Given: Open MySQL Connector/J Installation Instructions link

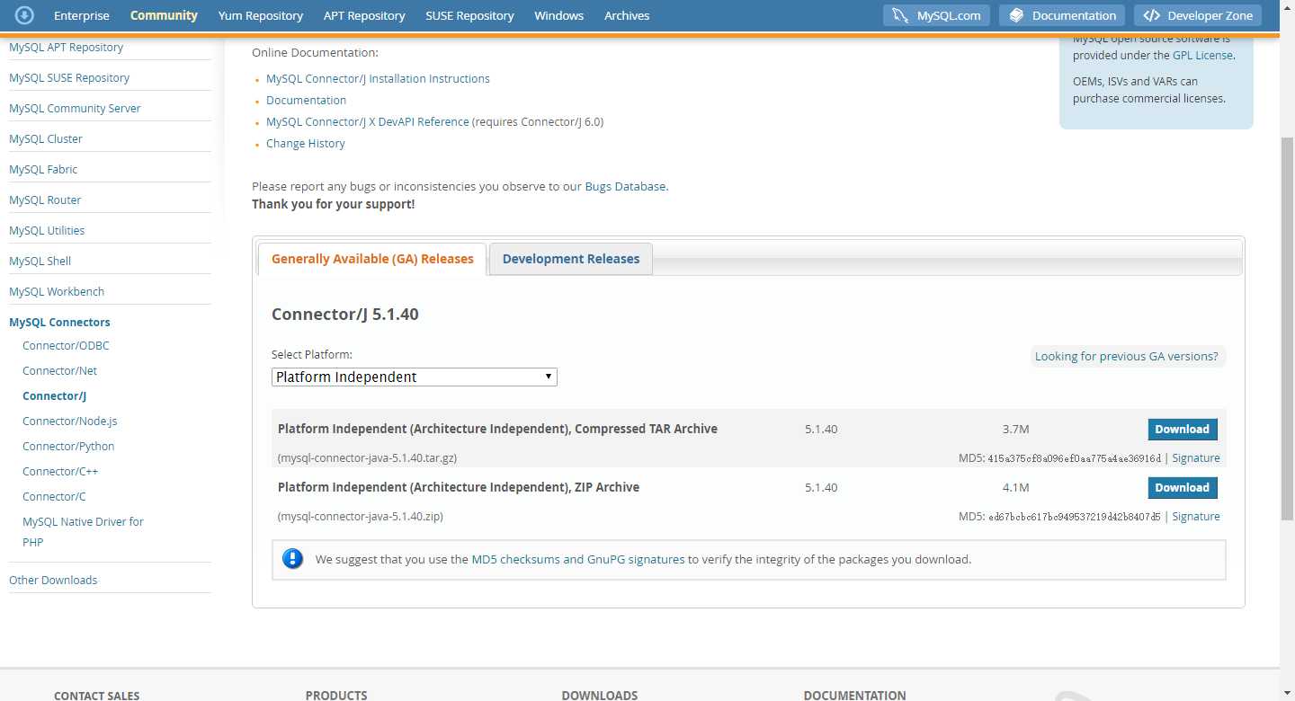Looking at the screenshot, I should 378,78.
